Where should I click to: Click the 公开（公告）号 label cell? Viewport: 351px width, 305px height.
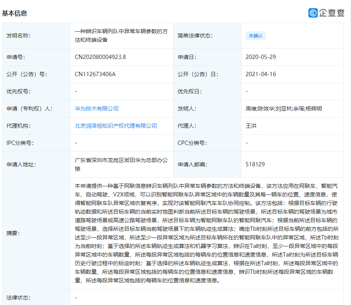[36, 74]
